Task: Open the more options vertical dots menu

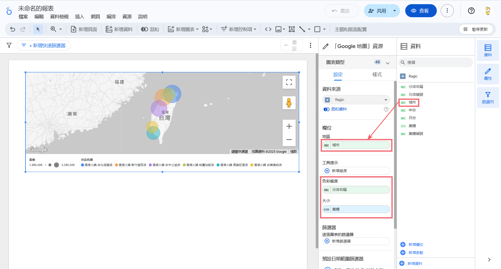Action: coord(447,11)
